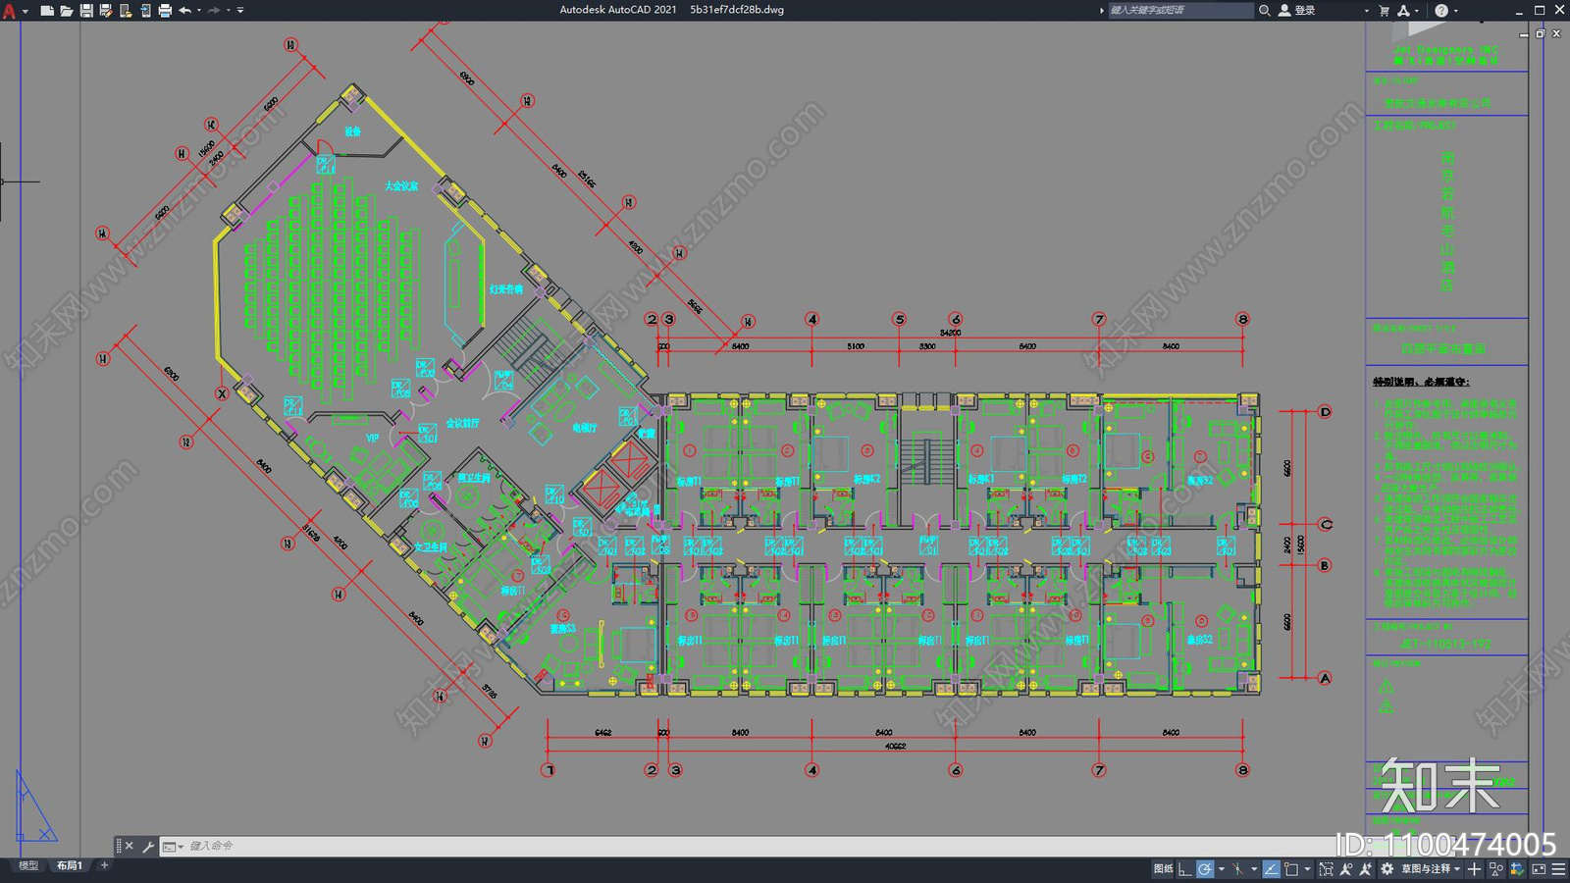
Task: Click the Autodesk network triangle icon
Action: point(1403,11)
